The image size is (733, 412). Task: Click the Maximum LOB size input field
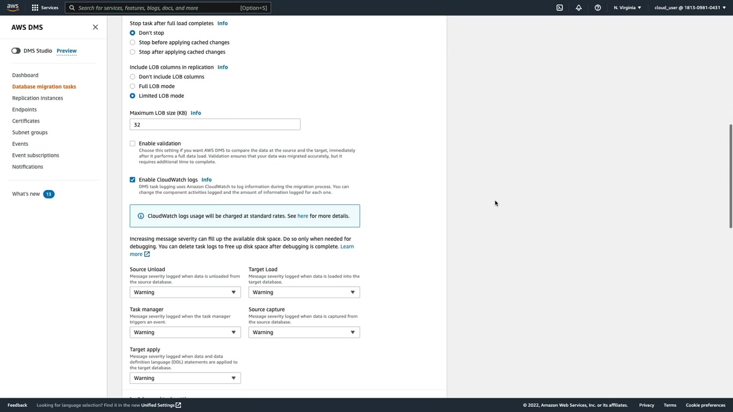pos(215,125)
